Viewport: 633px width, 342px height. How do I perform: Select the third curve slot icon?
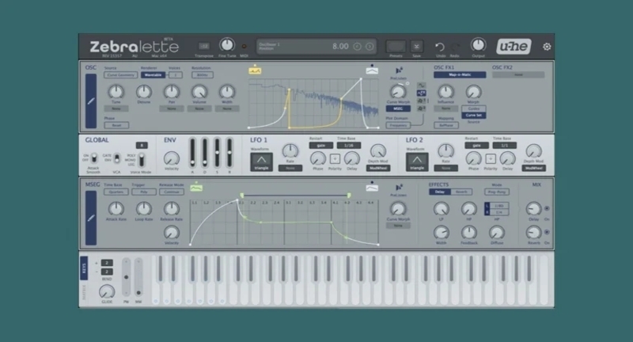[x=421, y=101]
